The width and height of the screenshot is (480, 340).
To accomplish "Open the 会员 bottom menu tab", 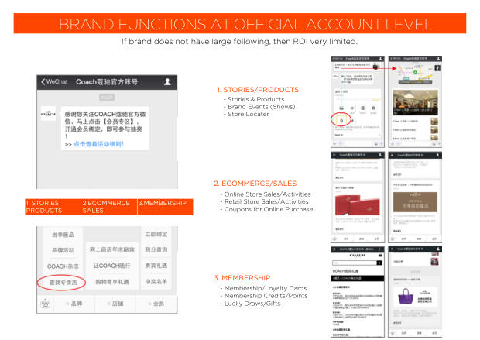I will click(x=156, y=304).
